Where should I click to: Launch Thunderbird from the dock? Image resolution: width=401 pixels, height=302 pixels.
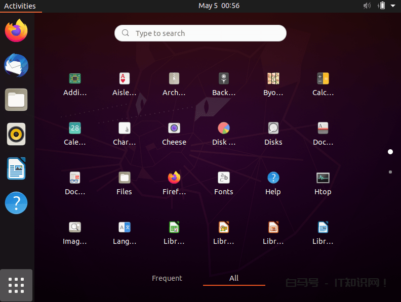[16, 66]
